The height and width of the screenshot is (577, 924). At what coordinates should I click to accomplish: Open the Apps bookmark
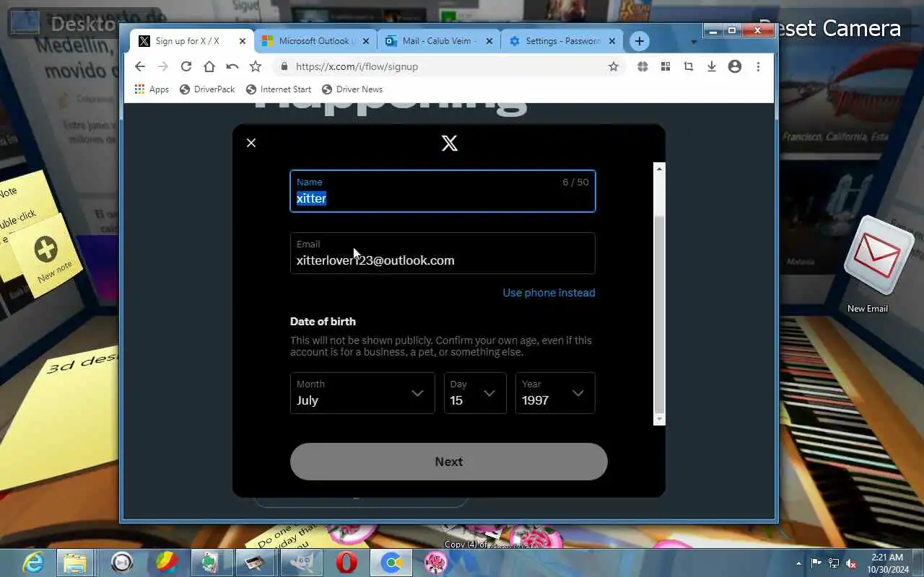pos(152,89)
